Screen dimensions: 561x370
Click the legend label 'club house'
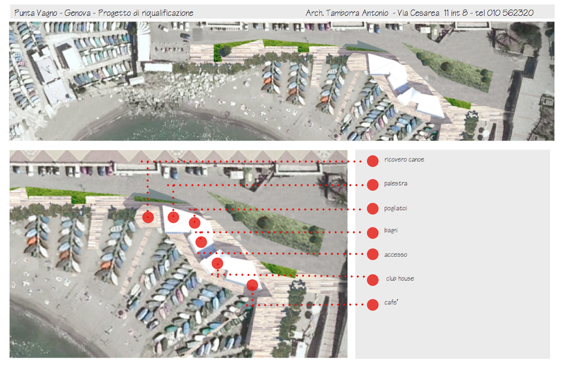click(x=400, y=278)
